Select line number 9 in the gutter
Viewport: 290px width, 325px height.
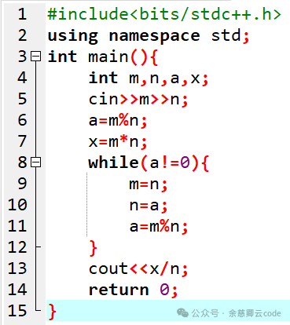click(x=22, y=184)
